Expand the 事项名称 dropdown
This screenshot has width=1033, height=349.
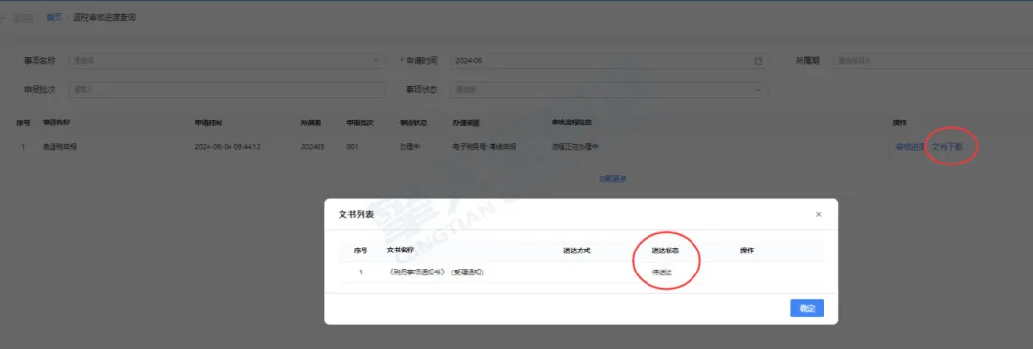point(227,60)
